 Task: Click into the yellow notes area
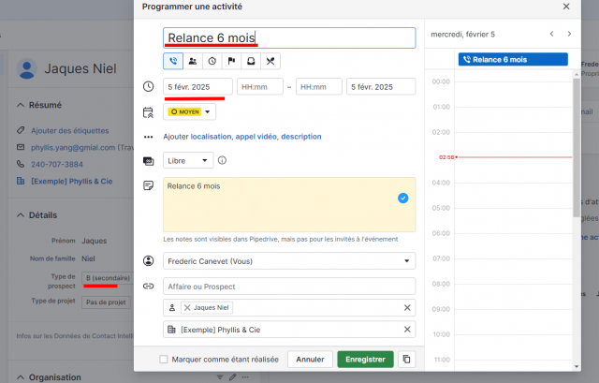289,204
